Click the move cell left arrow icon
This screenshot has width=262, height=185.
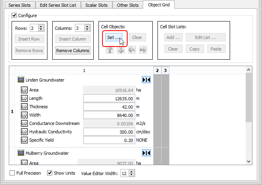pyautogui.click(x=132, y=50)
